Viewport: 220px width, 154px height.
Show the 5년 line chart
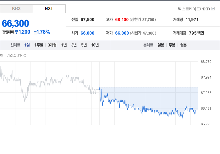coord(84,45)
